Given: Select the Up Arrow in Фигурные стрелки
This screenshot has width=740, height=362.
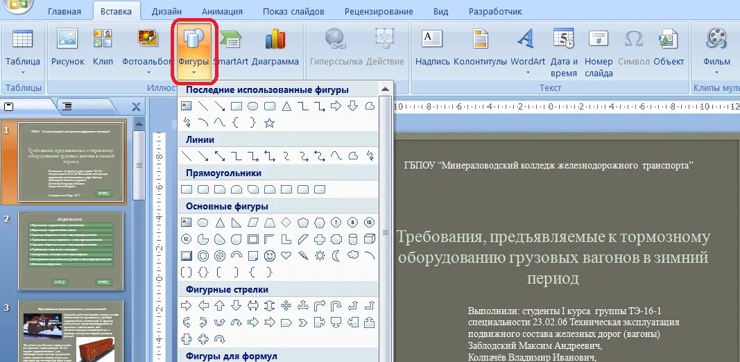Looking at the screenshot, I should [219, 306].
